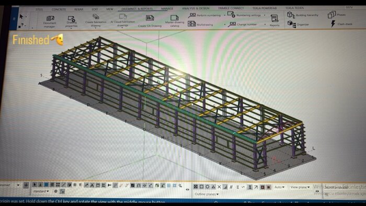The height and width of the screenshot is (206, 366).
Task: Click the diagonal arrow snap switch
Action: point(256,187)
